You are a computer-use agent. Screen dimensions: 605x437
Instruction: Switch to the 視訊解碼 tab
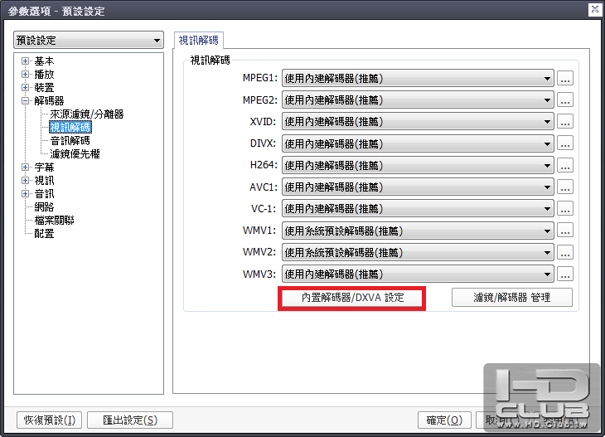click(198, 40)
